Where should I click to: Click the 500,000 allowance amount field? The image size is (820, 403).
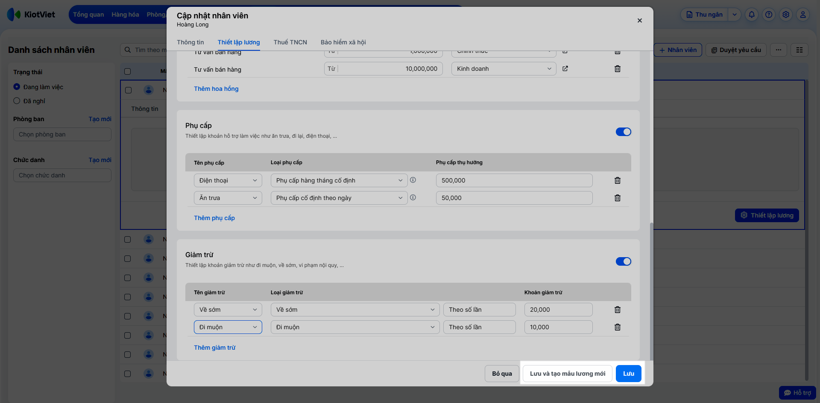[514, 180]
